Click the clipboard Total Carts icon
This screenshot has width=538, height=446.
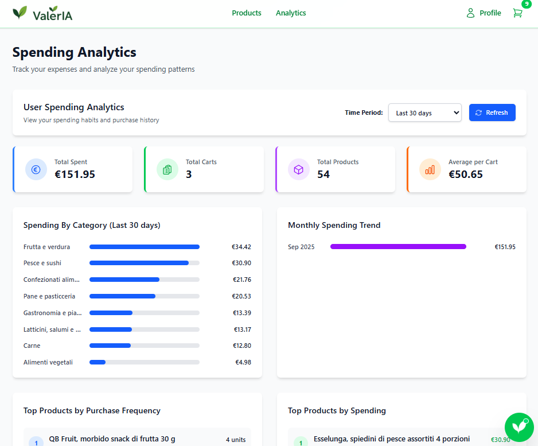(x=167, y=169)
